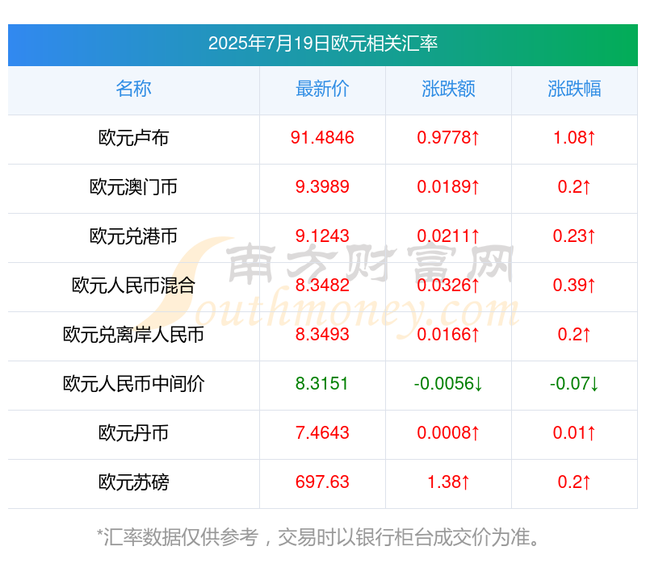Click the 欧元兑离岸人民币 row name
The height and width of the screenshot is (563, 646).
(x=133, y=335)
